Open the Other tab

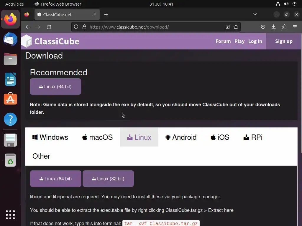point(41,156)
